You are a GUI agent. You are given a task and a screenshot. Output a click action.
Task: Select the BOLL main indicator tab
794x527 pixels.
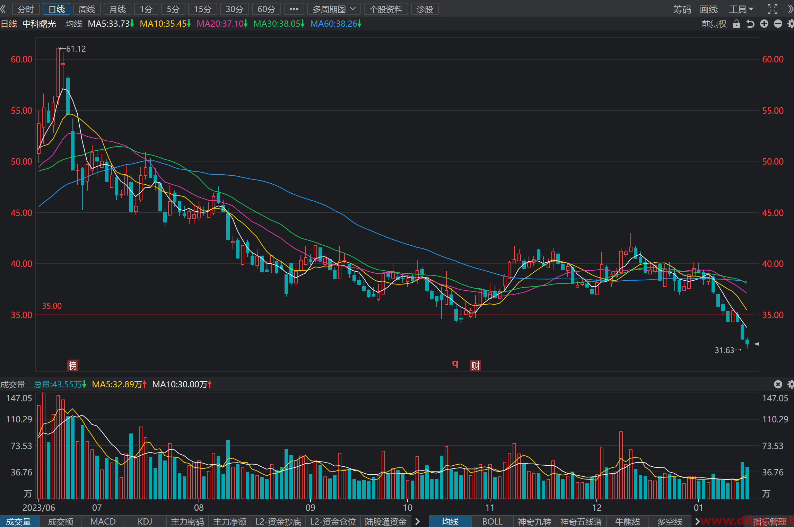492,521
